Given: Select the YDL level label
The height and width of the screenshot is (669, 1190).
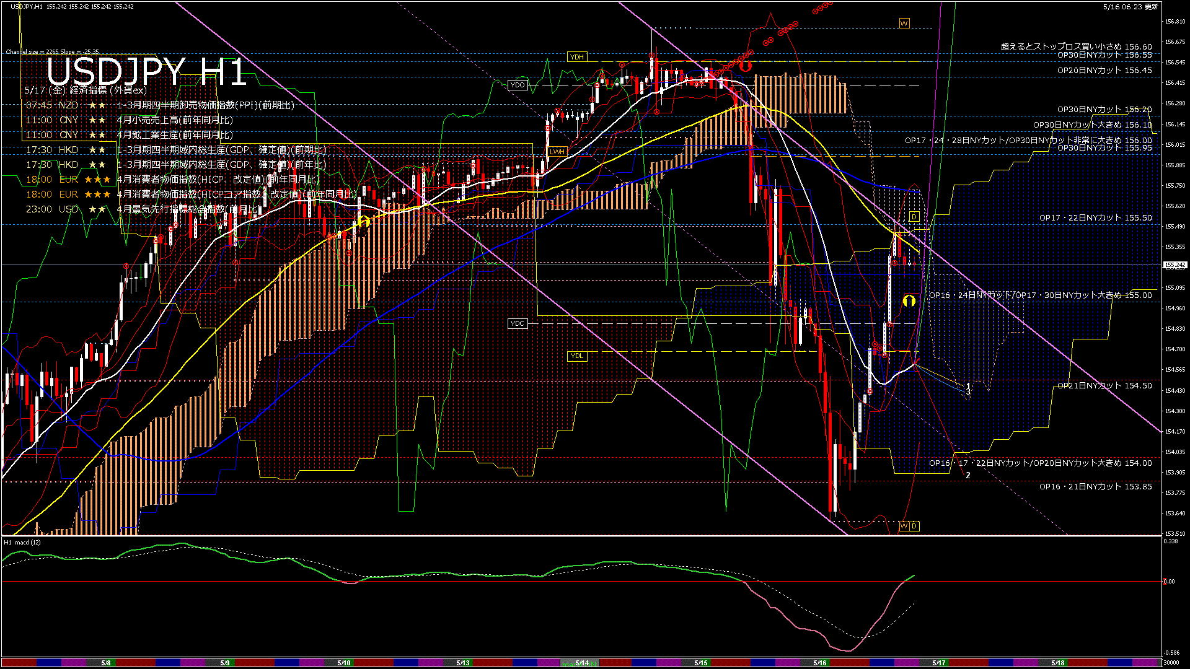Looking at the screenshot, I should pyautogui.click(x=577, y=356).
